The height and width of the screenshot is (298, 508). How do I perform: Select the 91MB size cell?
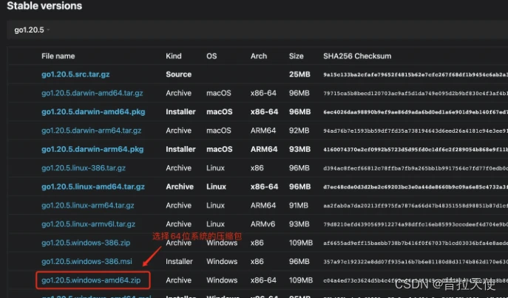click(299, 206)
